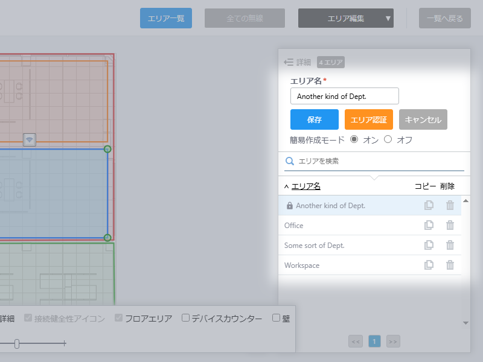Enable the 壁 checkbox

pyautogui.click(x=276, y=318)
